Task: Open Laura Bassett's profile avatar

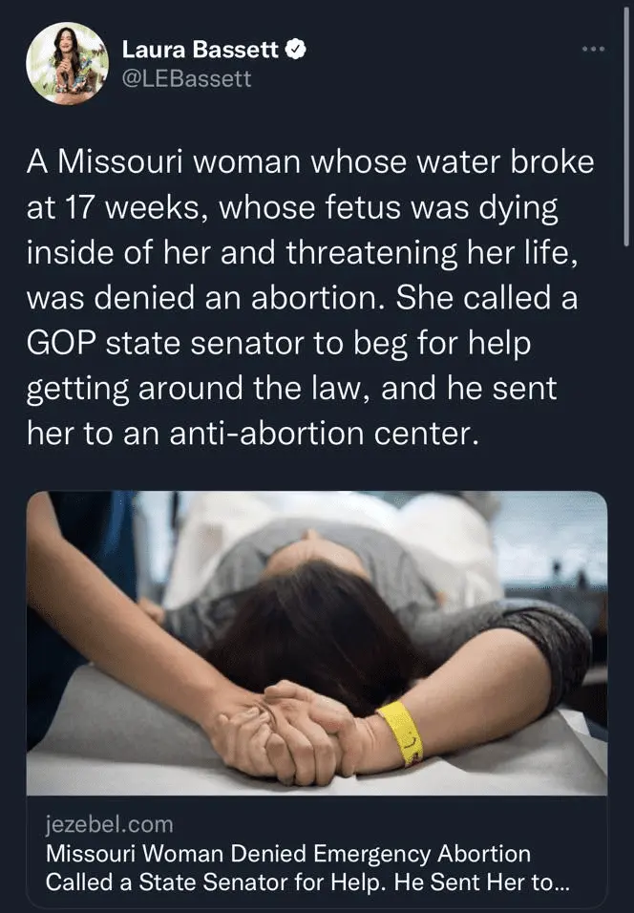Action: (x=67, y=63)
